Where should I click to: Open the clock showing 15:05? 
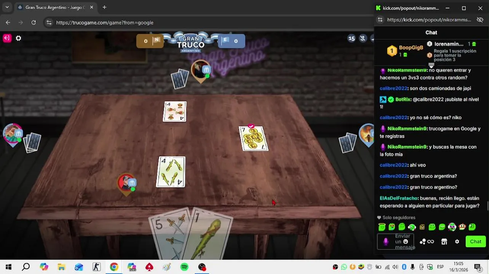pyautogui.click(x=459, y=267)
